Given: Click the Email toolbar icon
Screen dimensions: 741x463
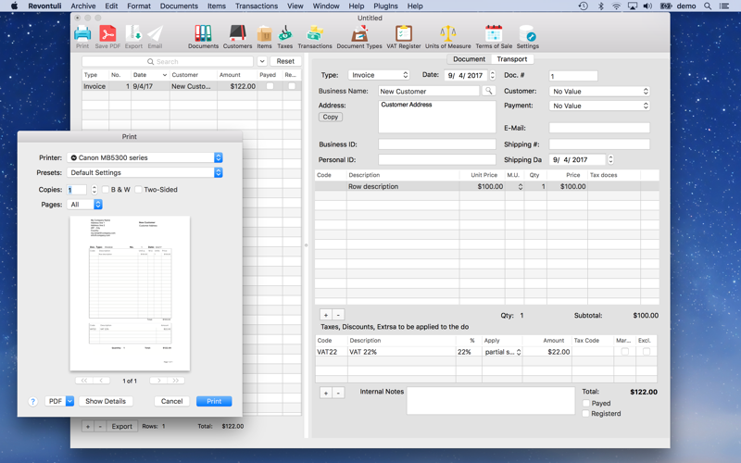Looking at the screenshot, I should [x=155, y=35].
